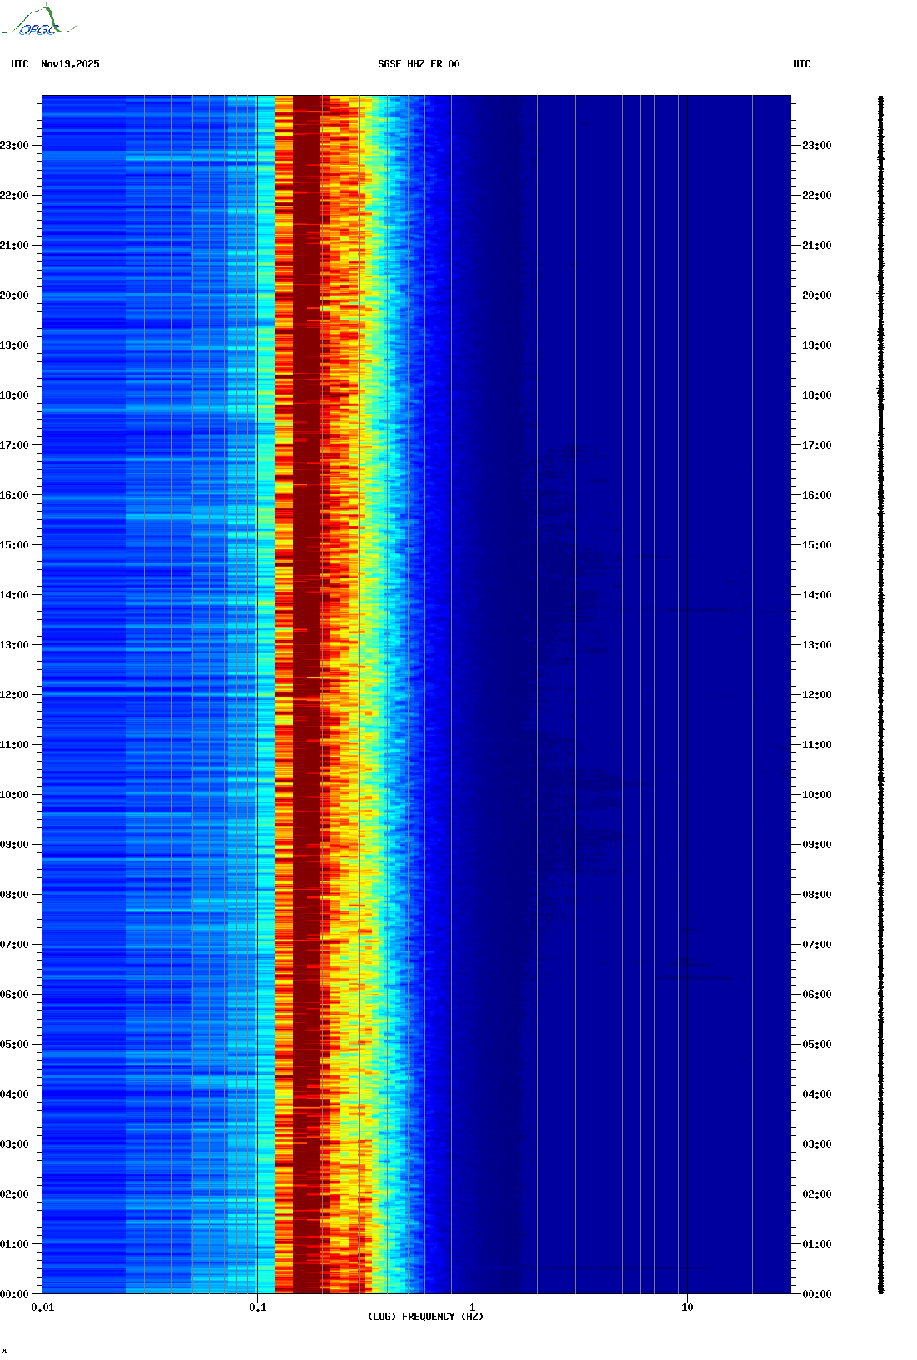Click the 1 Hz frequency axis label

[x=473, y=1308]
